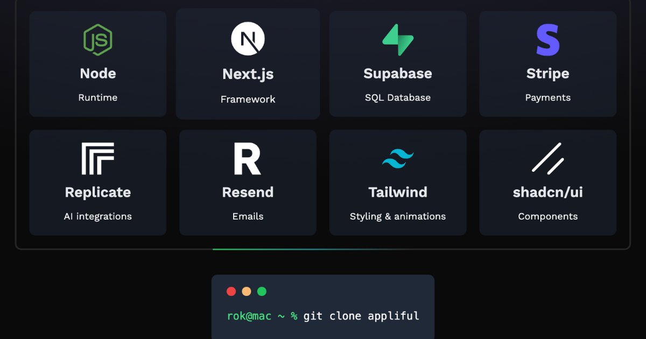The height and width of the screenshot is (339, 646).
Task: Select the Stripe Payments card
Action: [x=547, y=63]
